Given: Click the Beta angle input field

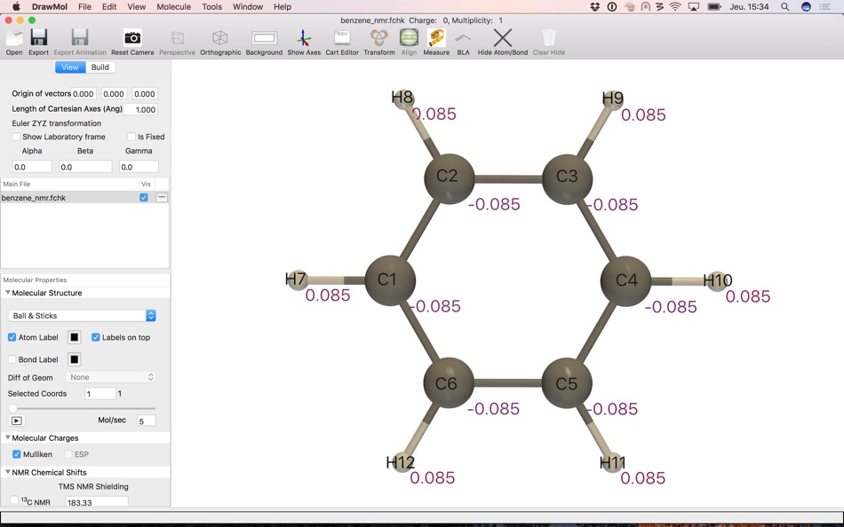Looking at the screenshot, I should [85, 167].
